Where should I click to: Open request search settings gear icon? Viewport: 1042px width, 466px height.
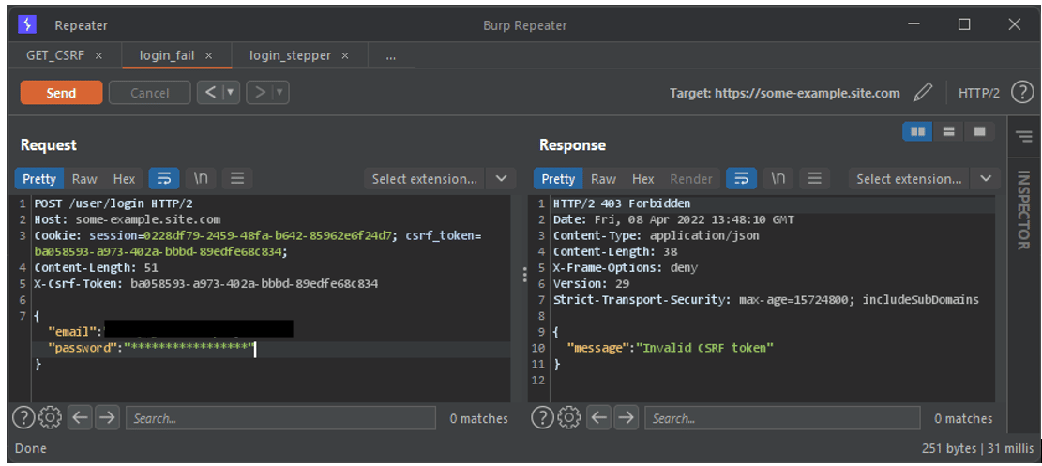tap(51, 418)
